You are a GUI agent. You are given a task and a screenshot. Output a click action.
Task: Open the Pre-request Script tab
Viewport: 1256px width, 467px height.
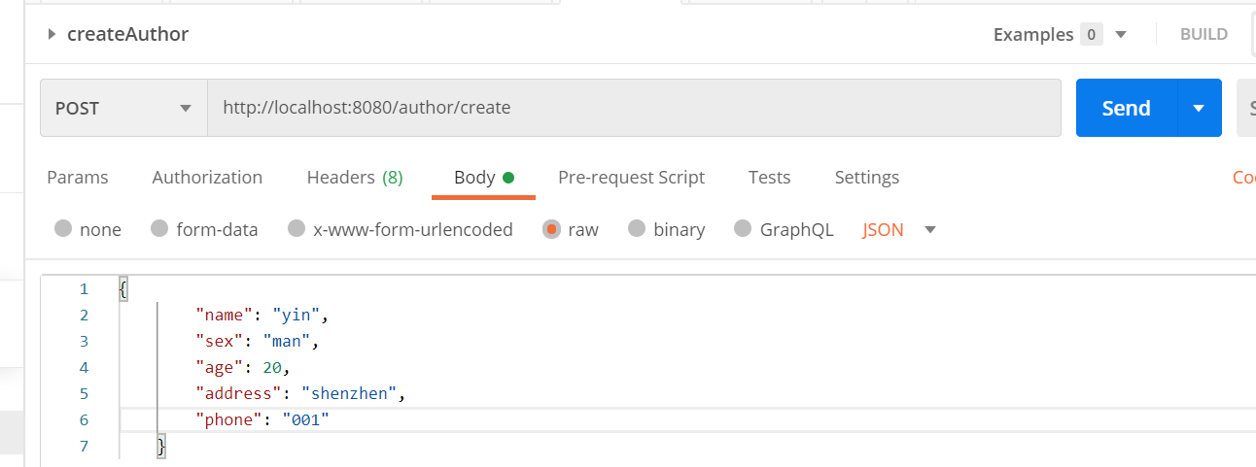point(631,178)
